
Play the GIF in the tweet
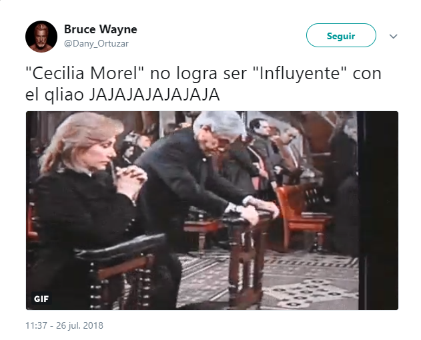pyautogui.click(x=212, y=210)
